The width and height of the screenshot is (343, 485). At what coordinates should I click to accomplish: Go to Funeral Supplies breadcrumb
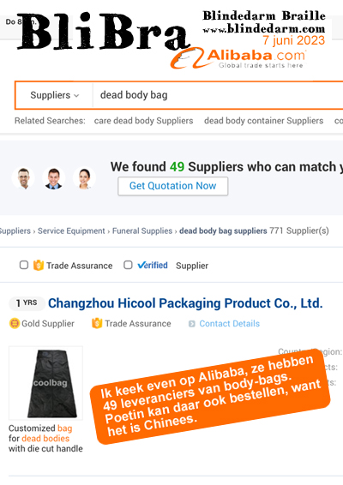coord(142,231)
